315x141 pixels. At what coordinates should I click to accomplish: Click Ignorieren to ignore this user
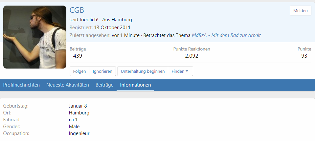102,71
